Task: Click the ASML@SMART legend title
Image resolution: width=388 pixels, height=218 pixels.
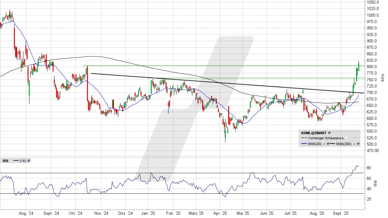Action: (x=314, y=132)
